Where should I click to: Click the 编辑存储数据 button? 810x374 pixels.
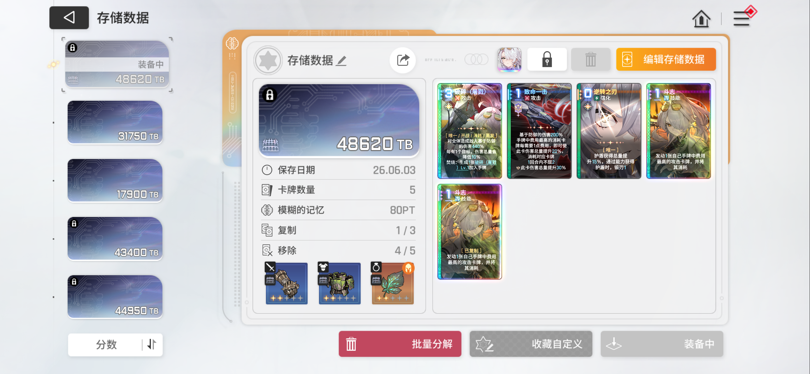666,59
